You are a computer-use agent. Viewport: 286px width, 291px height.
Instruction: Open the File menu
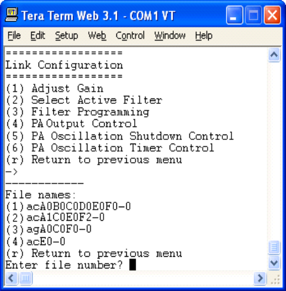click(14, 35)
